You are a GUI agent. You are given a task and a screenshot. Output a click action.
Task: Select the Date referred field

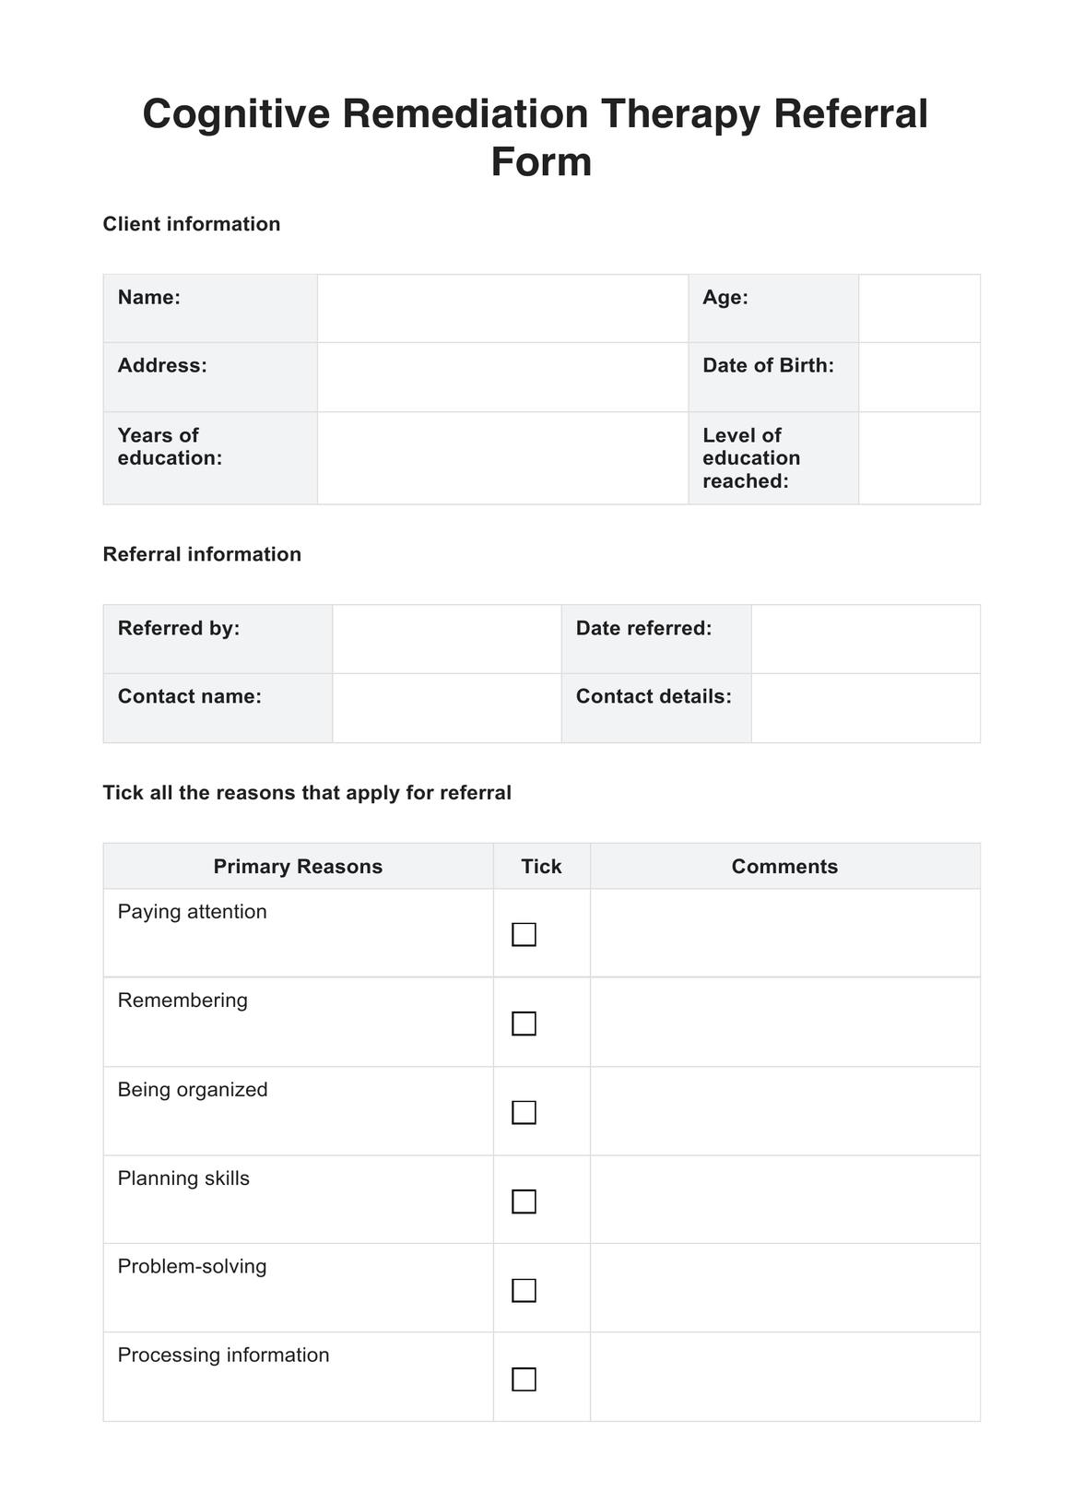(x=865, y=639)
